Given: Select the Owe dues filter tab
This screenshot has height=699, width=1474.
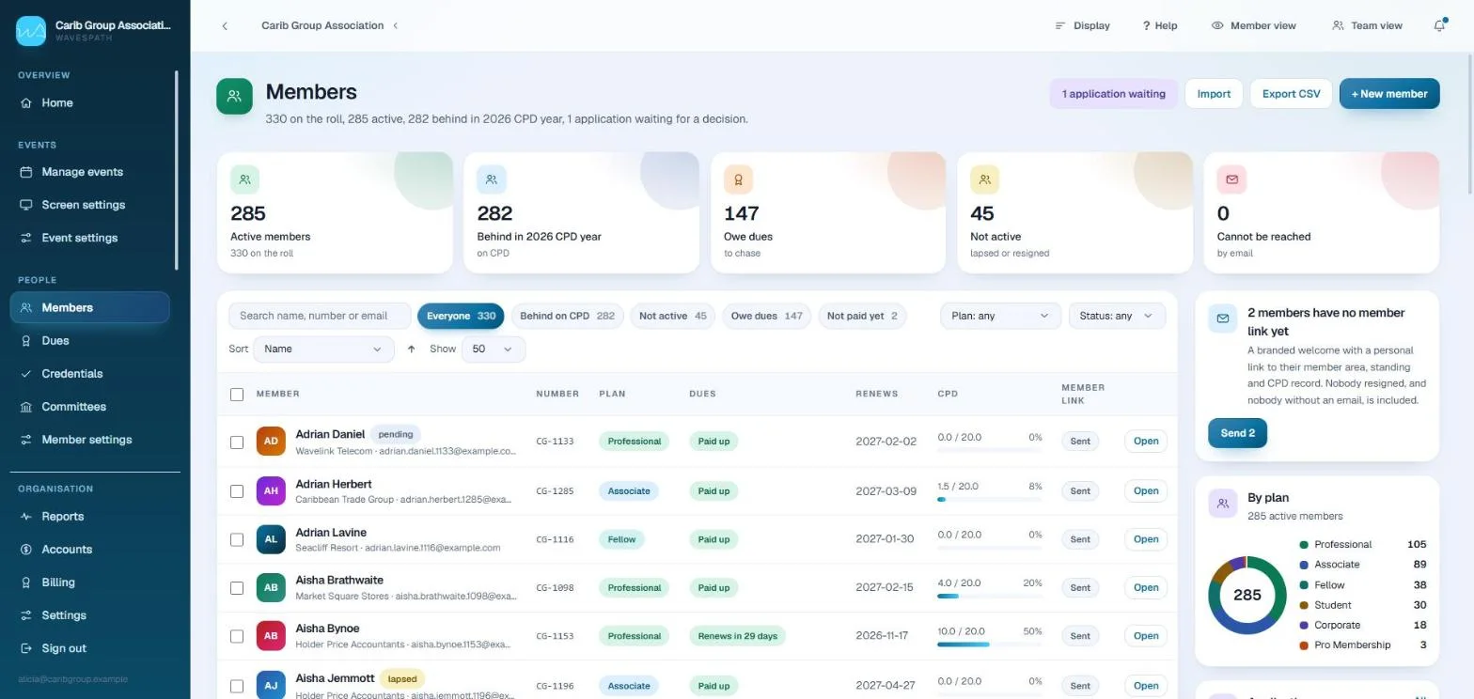Looking at the screenshot, I should [767, 316].
